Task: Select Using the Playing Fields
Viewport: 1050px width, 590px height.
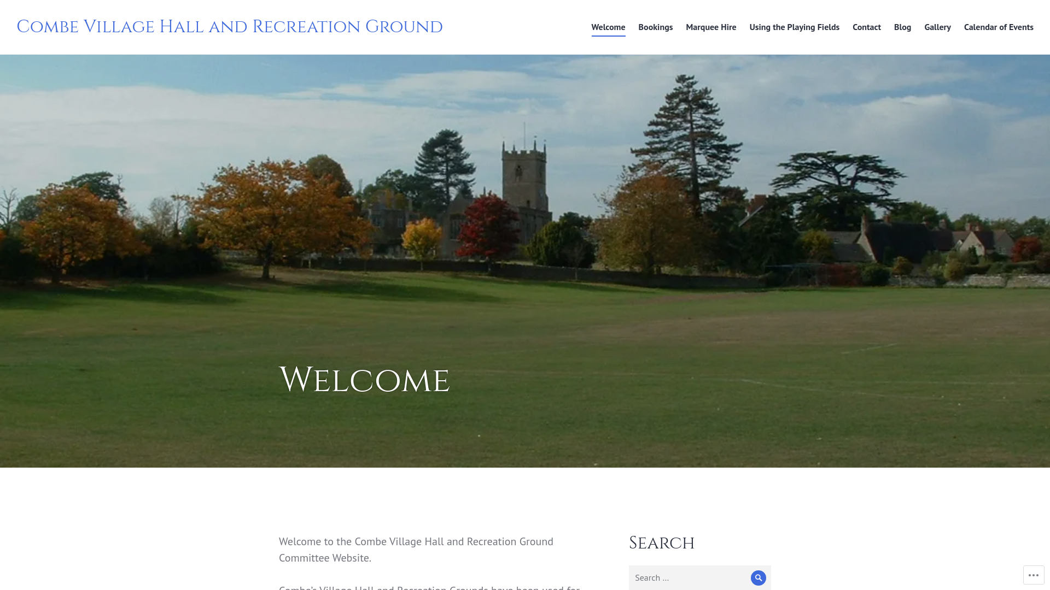Action: coord(794,27)
